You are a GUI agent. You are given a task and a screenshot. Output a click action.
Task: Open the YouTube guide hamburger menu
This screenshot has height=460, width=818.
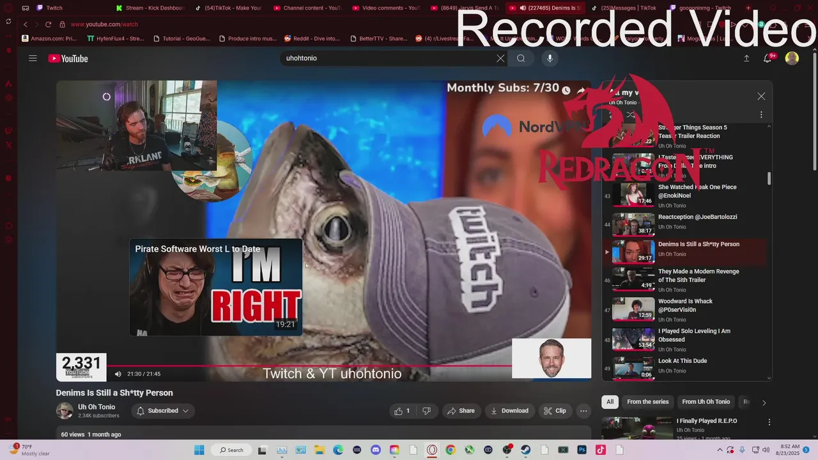point(33,58)
